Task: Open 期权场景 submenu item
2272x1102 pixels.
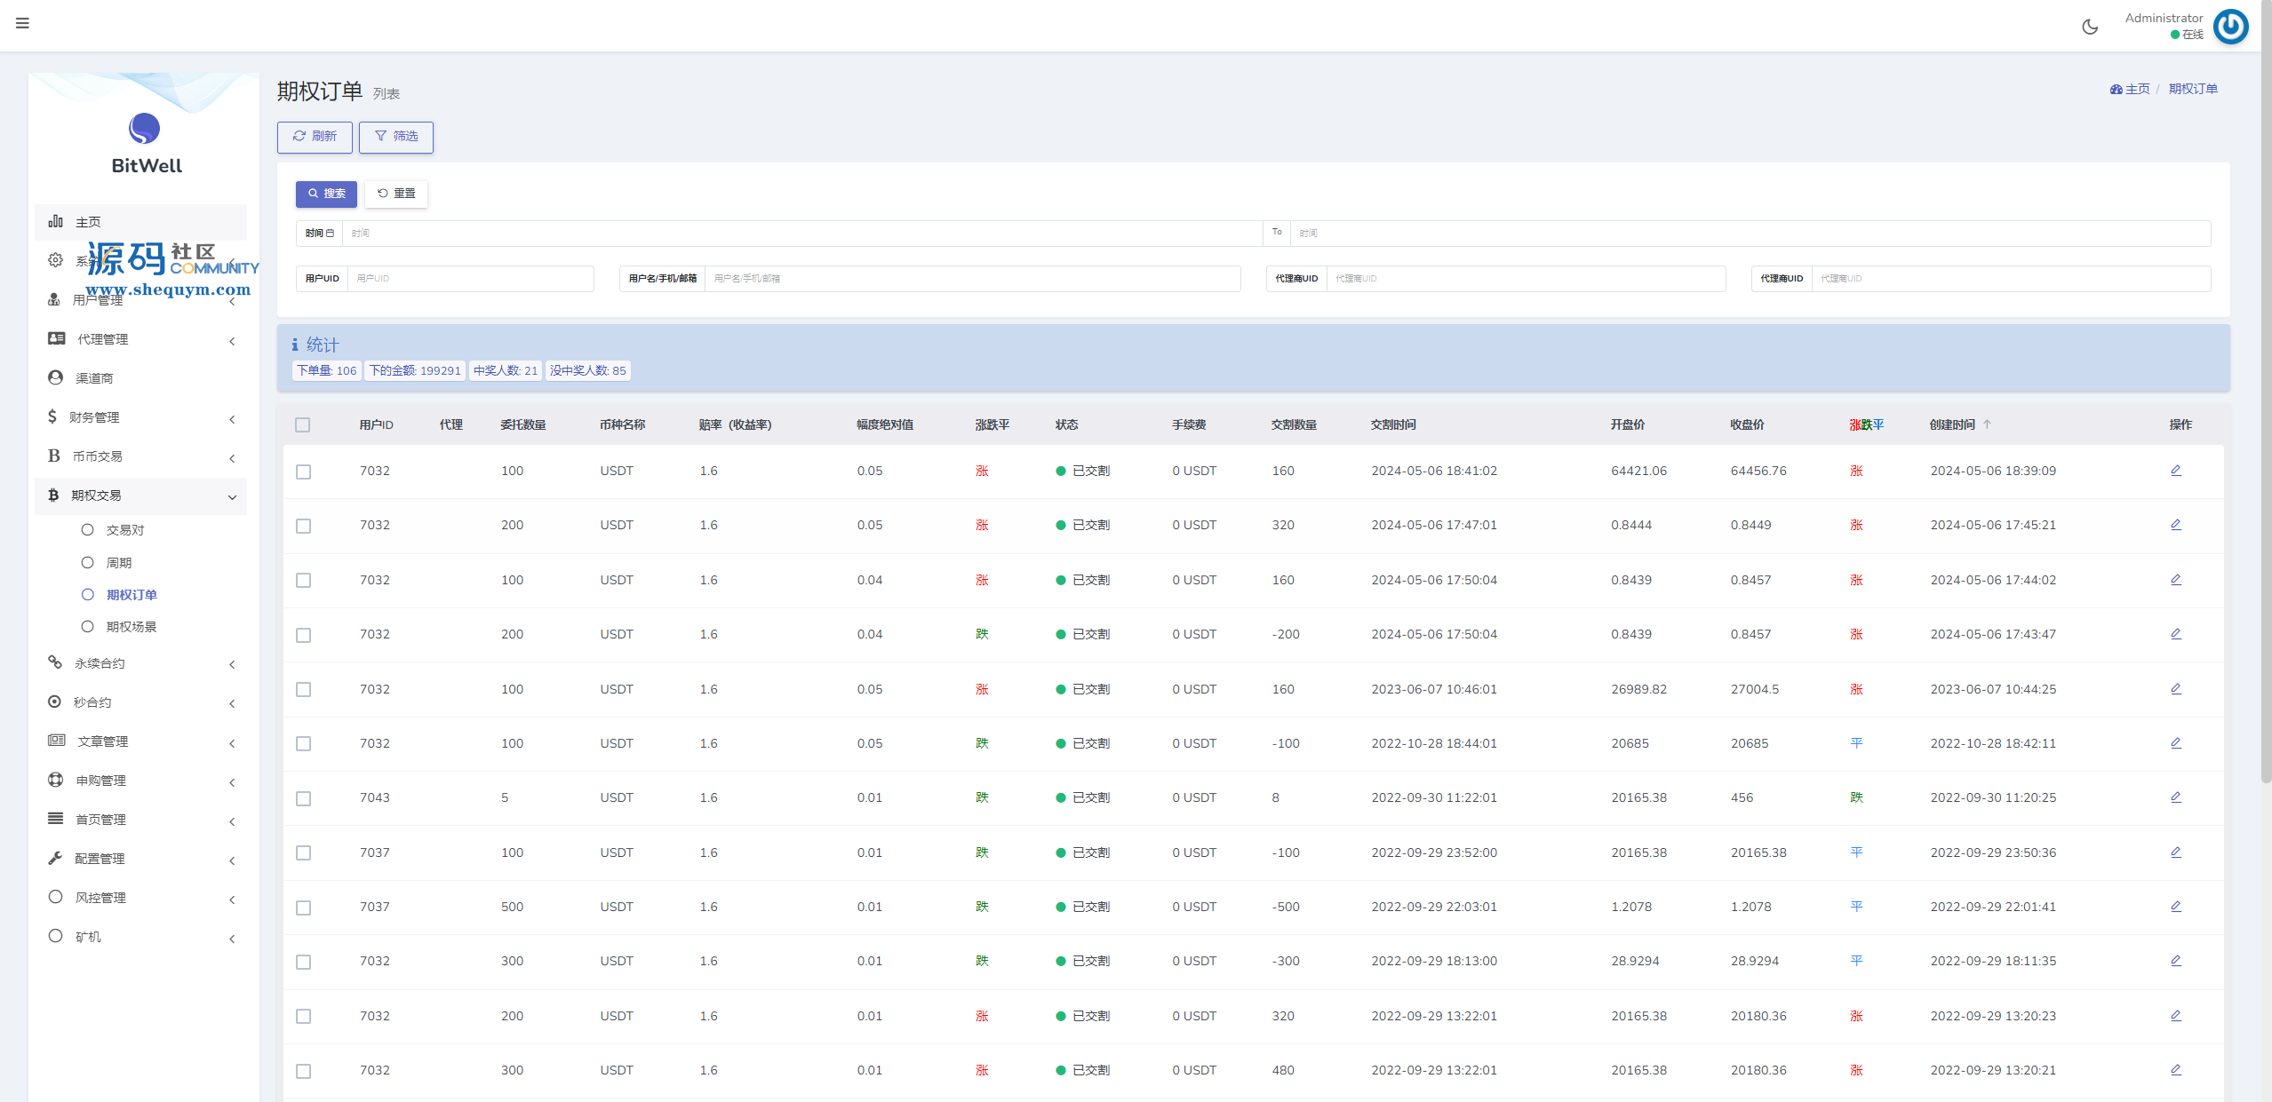Action: tap(131, 627)
